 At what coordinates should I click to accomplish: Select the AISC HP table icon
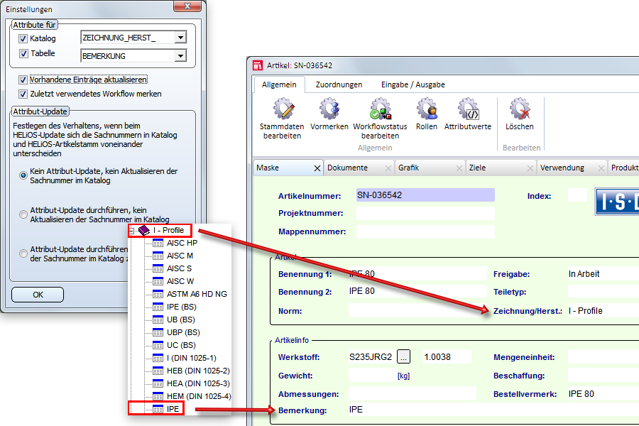(x=158, y=243)
